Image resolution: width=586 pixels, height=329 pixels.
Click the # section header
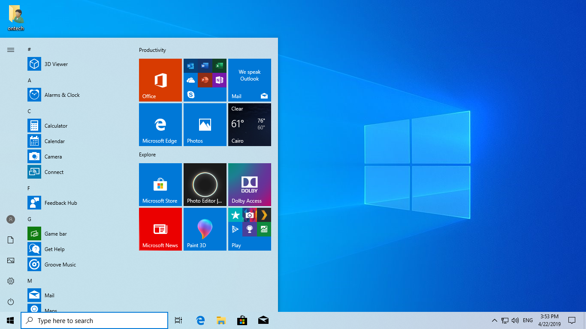[x=29, y=50]
